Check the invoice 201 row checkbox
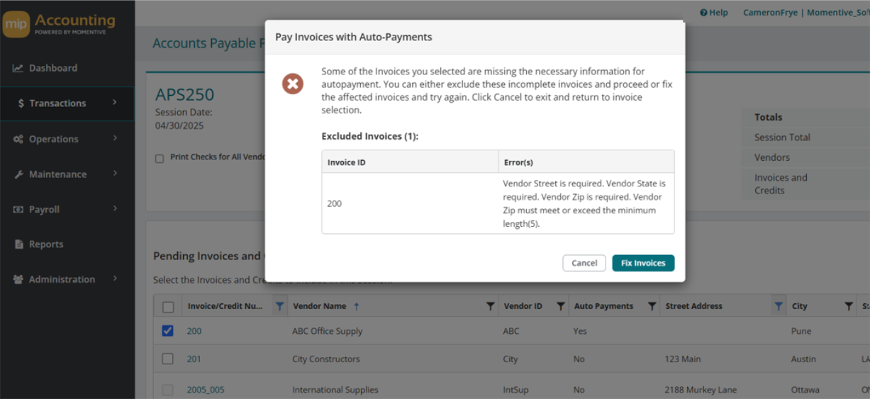The width and height of the screenshot is (870, 399). pyautogui.click(x=168, y=359)
